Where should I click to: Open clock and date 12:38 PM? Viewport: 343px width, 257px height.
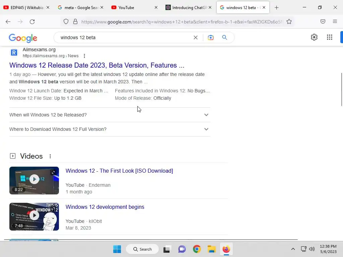coord(328,249)
